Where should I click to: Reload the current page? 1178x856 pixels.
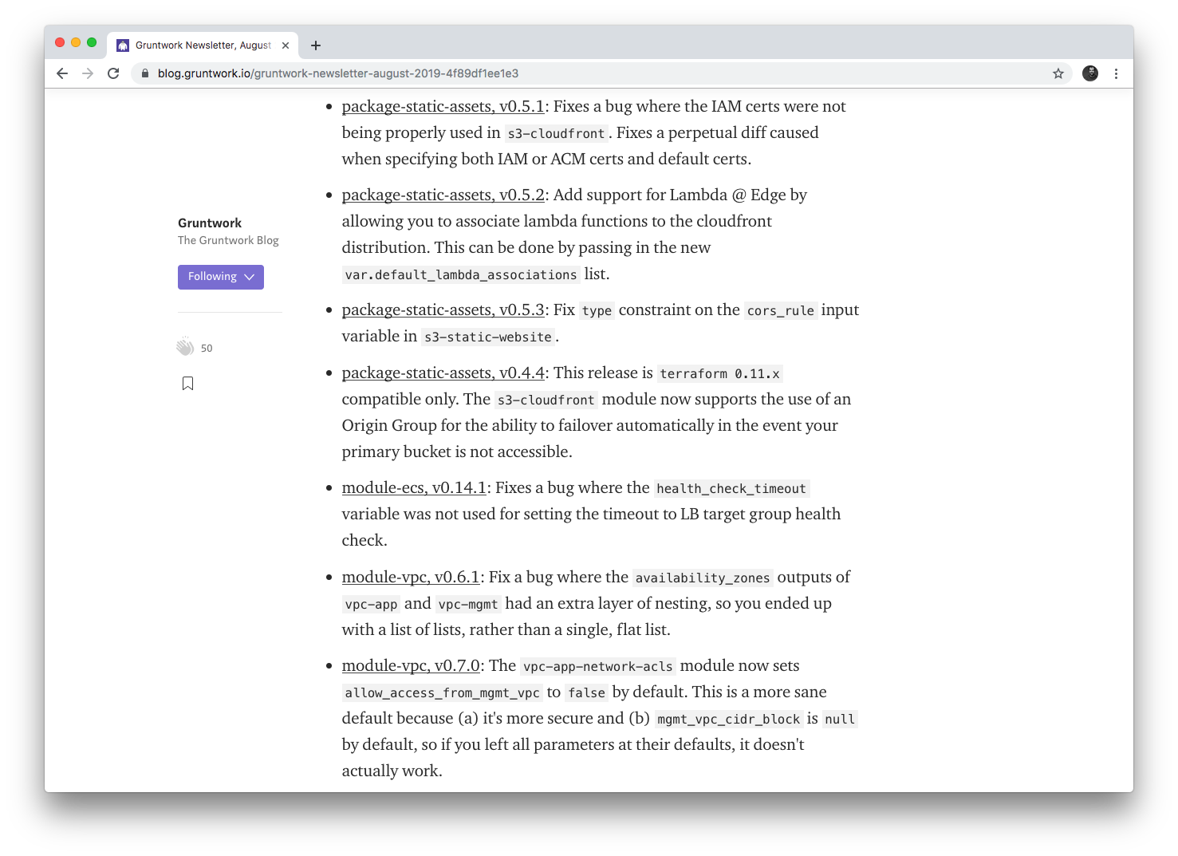click(x=113, y=73)
